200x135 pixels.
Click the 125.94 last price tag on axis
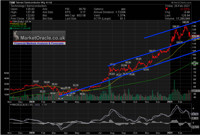(195, 36)
